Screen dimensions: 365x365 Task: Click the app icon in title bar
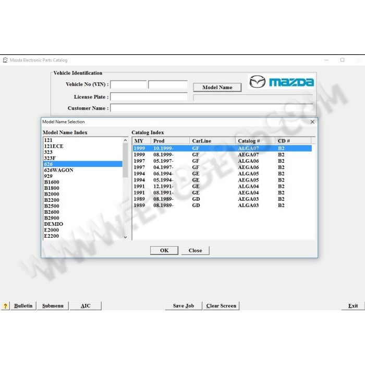click(x=5, y=60)
